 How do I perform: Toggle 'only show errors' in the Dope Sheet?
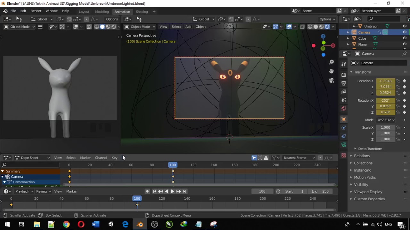[266, 158]
